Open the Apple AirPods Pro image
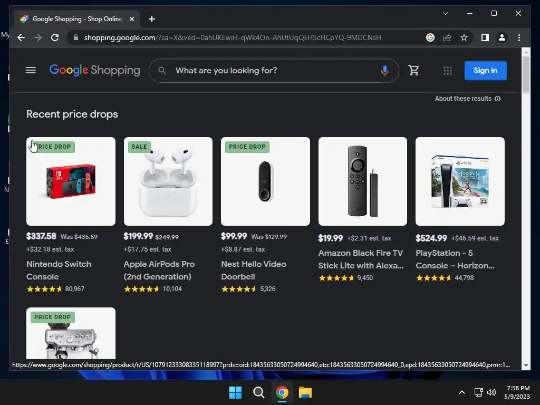The height and width of the screenshot is (405, 540). [168, 181]
